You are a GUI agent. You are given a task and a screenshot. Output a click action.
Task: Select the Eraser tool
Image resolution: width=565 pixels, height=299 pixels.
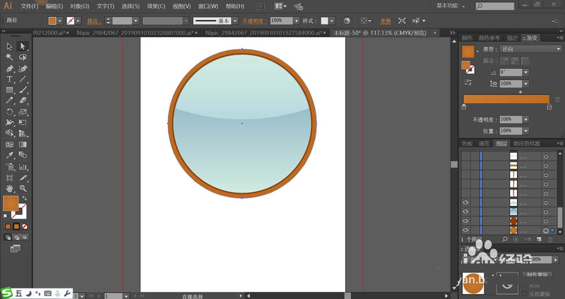point(23,101)
